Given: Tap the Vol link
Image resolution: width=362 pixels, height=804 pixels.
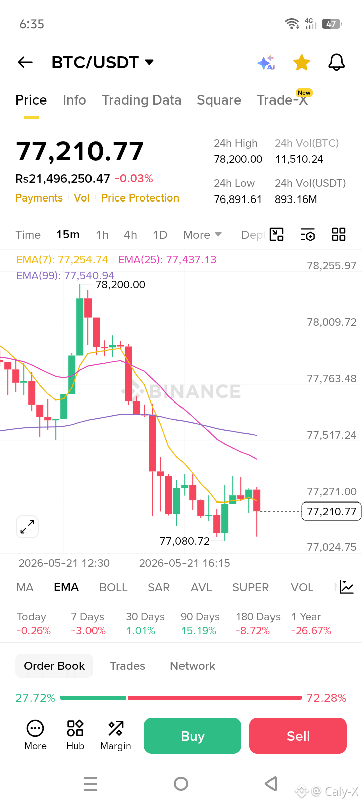Looking at the screenshot, I should (x=82, y=198).
